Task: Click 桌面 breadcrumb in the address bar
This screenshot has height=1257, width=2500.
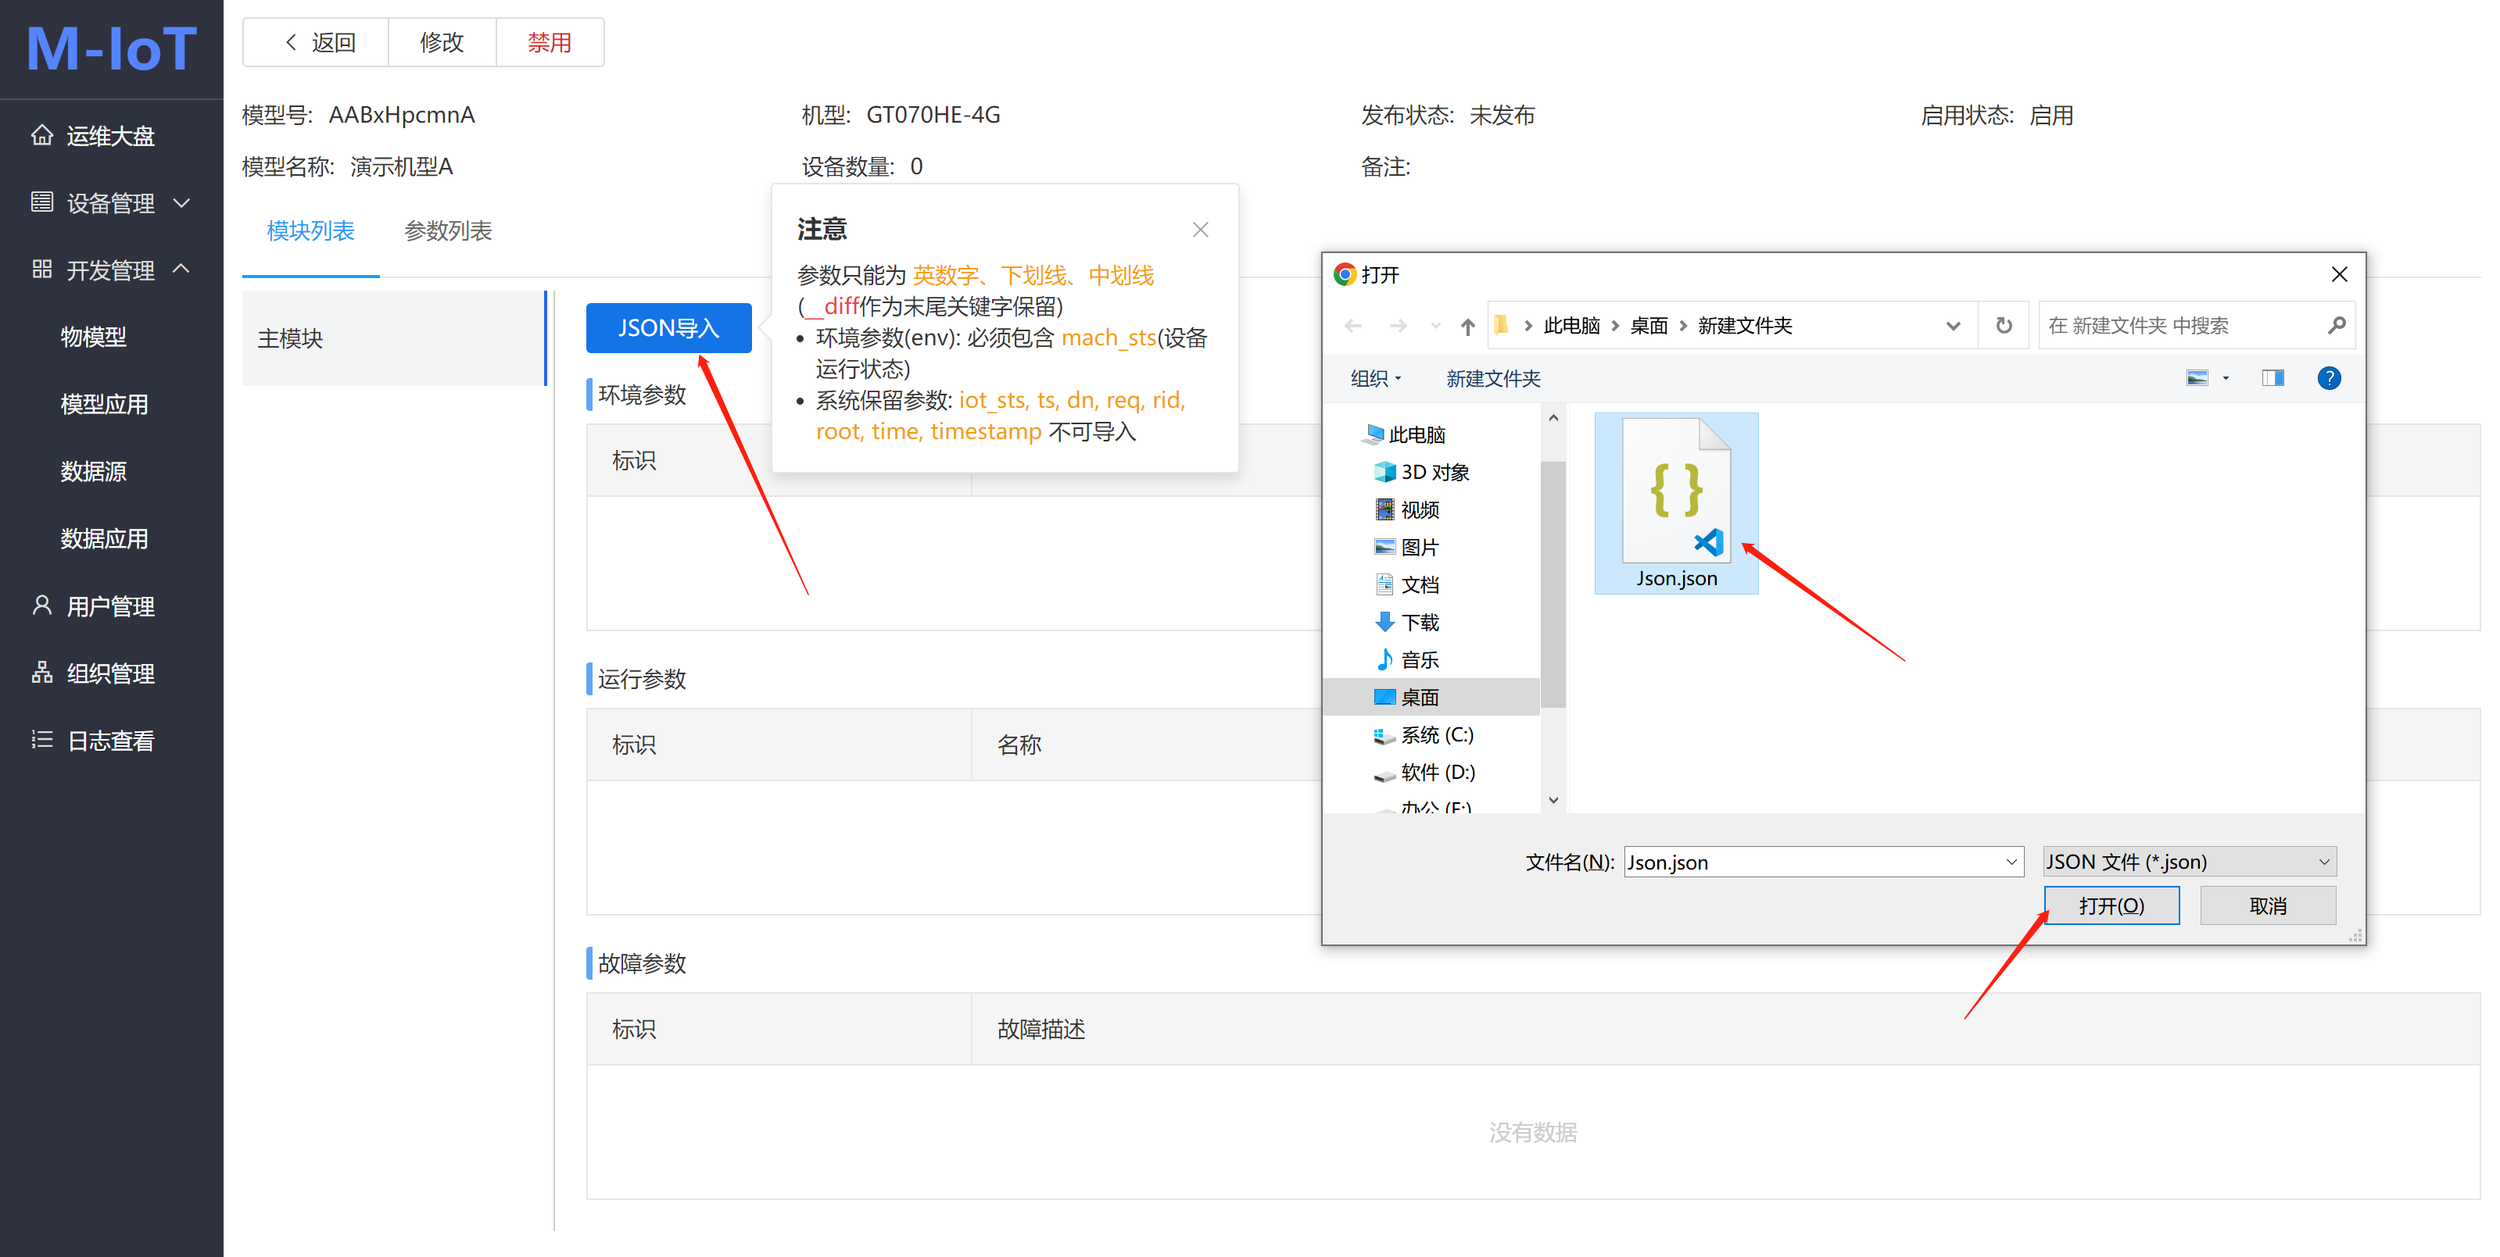Action: (1649, 326)
